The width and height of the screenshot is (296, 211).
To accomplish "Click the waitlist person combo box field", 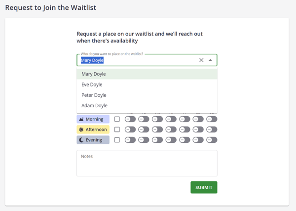I will [x=138, y=60].
